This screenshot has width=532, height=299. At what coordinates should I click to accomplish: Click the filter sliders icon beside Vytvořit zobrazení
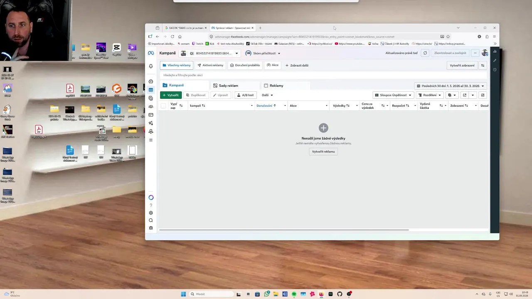point(483,65)
